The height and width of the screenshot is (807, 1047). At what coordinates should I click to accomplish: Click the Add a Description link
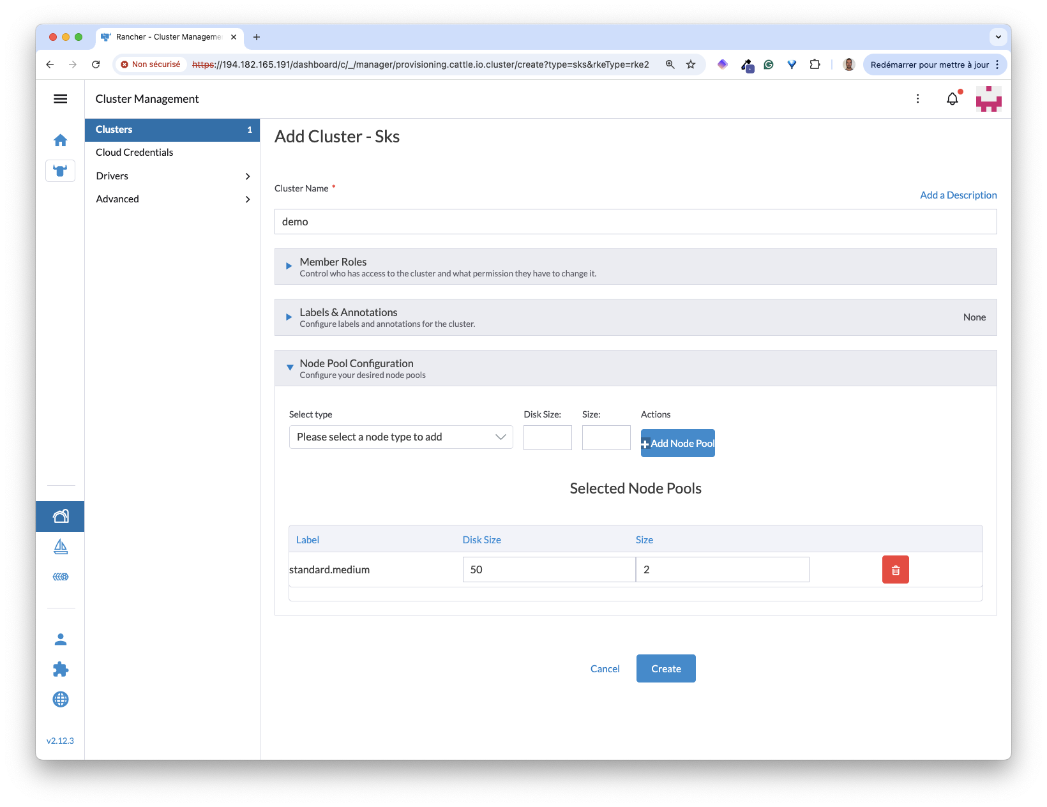point(958,195)
